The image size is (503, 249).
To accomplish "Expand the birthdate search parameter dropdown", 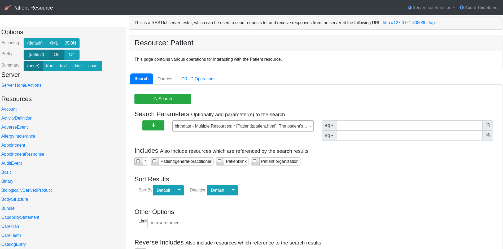I will point(243,126).
